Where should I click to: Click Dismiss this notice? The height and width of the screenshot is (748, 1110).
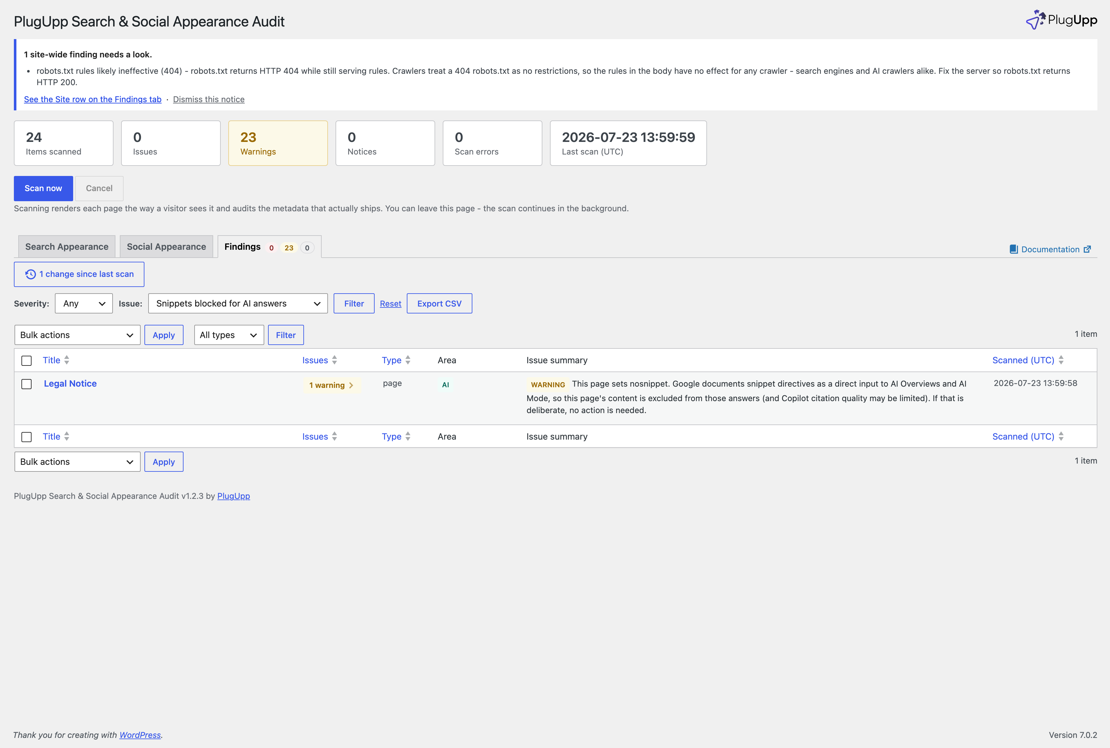pos(208,99)
